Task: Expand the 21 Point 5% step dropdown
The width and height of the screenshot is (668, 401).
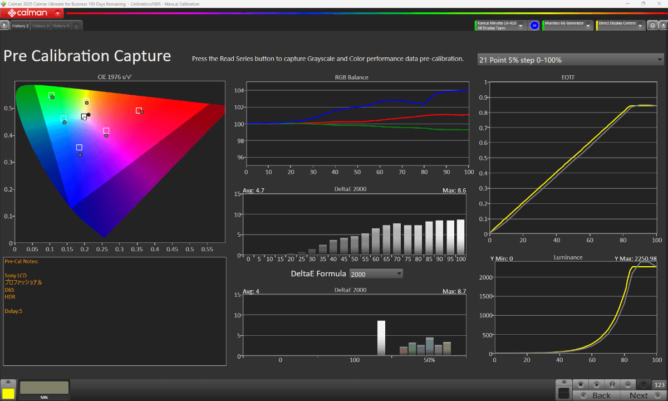Action: pos(571,60)
